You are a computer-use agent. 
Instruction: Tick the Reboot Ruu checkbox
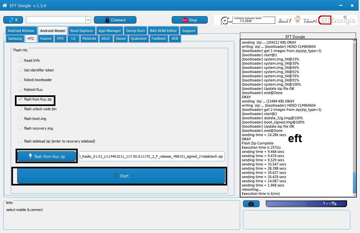(x=20, y=89)
